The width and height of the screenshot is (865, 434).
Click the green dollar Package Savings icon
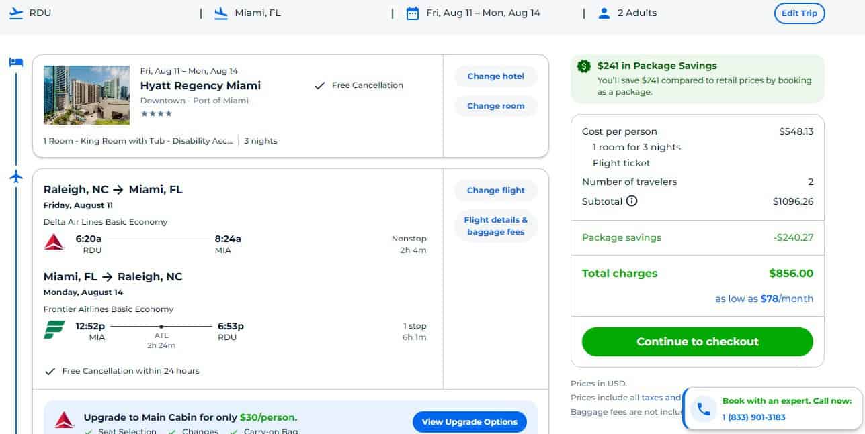click(x=584, y=66)
